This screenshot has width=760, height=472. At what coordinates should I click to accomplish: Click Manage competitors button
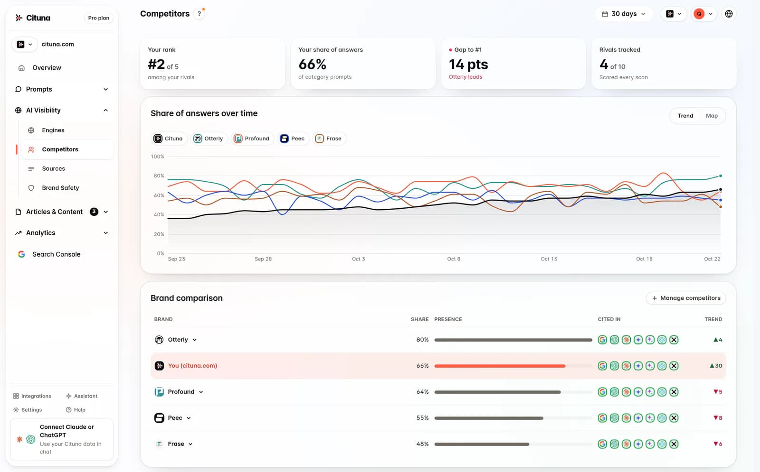coord(686,298)
